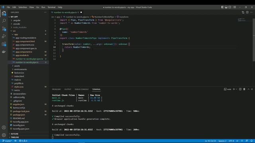This screenshot has height=143, width=255.
Task: Open the Docker view icon
Action: (4, 52)
